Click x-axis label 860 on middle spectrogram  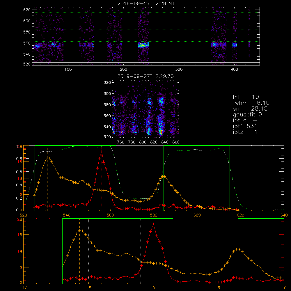pyautogui.click(x=176, y=142)
